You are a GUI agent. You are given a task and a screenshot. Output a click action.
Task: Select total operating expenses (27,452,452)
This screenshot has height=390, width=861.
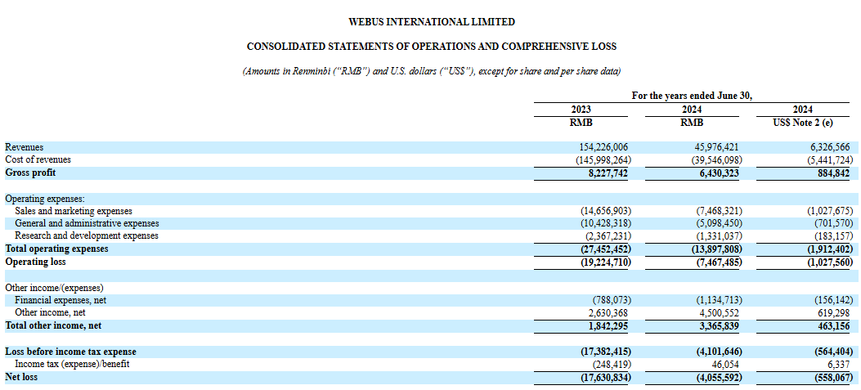click(606, 249)
